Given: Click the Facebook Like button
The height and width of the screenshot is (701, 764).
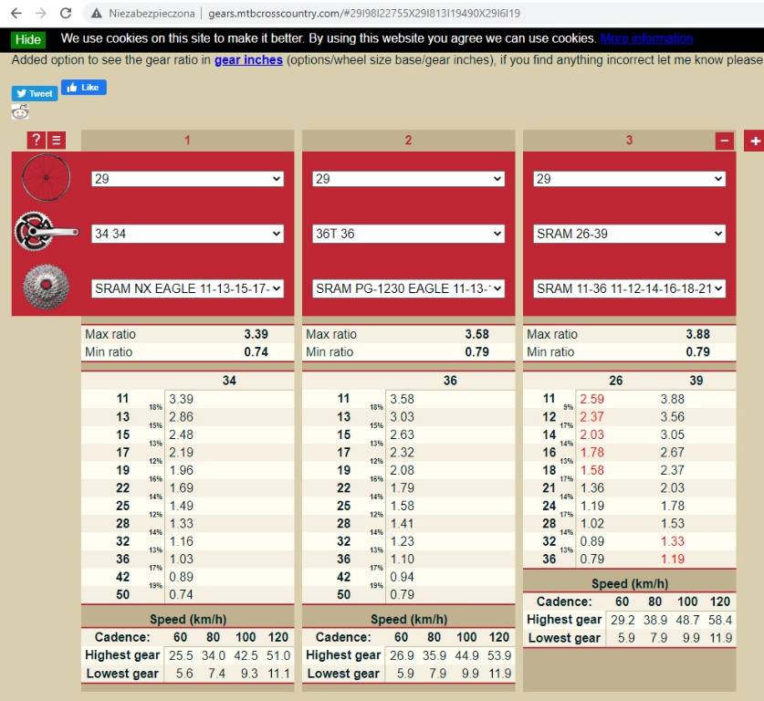Looking at the screenshot, I should (83, 88).
